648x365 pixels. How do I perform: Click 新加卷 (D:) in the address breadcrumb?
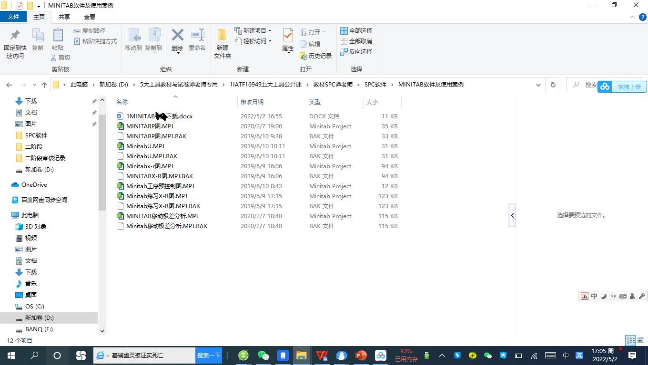tap(113, 85)
